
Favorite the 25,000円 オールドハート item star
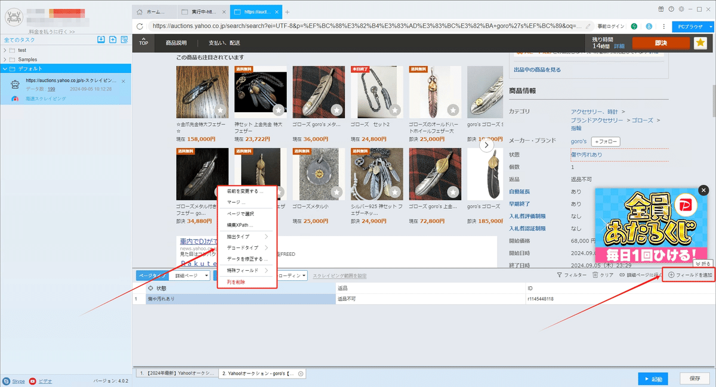pos(453,110)
